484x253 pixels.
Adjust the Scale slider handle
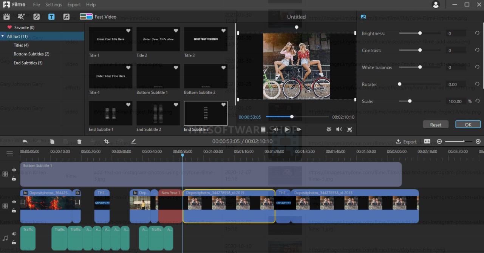(410, 101)
